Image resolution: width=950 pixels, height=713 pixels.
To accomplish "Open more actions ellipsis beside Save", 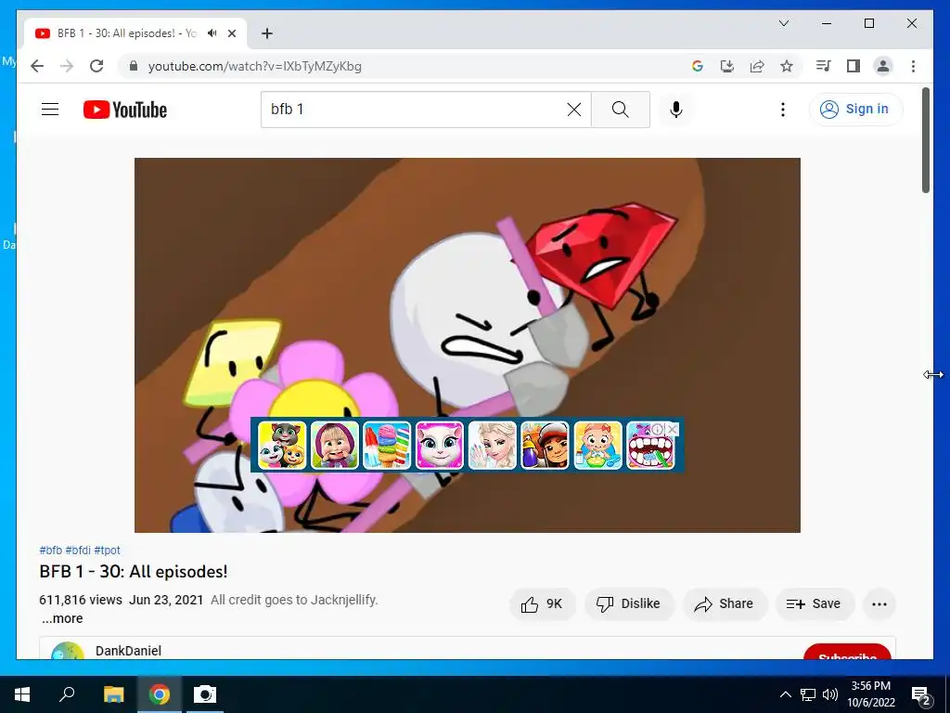I will pos(879,603).
